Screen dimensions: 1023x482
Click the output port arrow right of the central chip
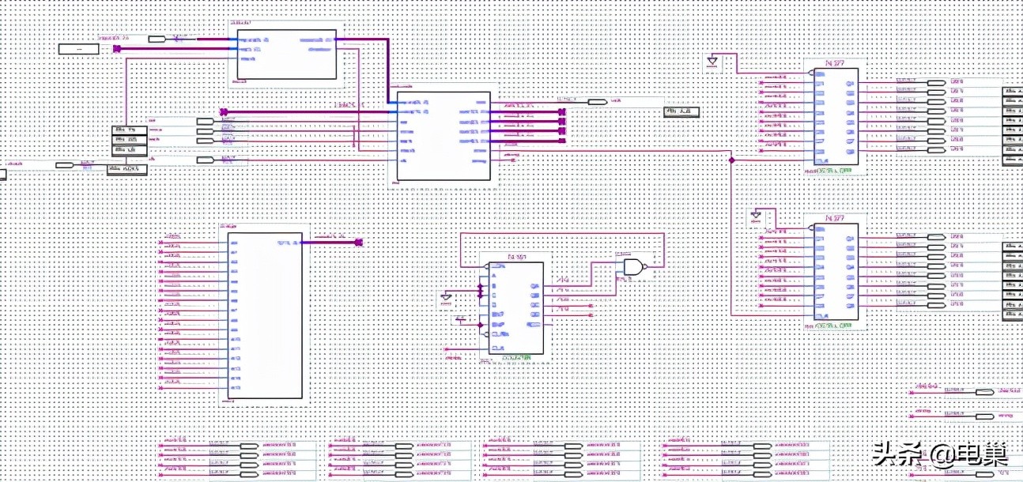tap(597, 101)
